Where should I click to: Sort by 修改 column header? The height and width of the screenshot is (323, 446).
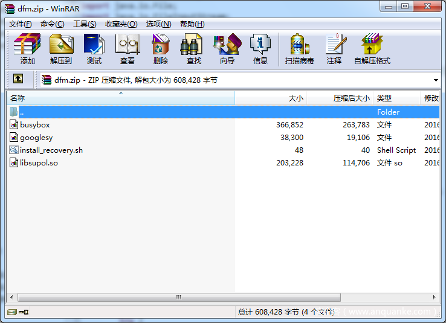430,98
